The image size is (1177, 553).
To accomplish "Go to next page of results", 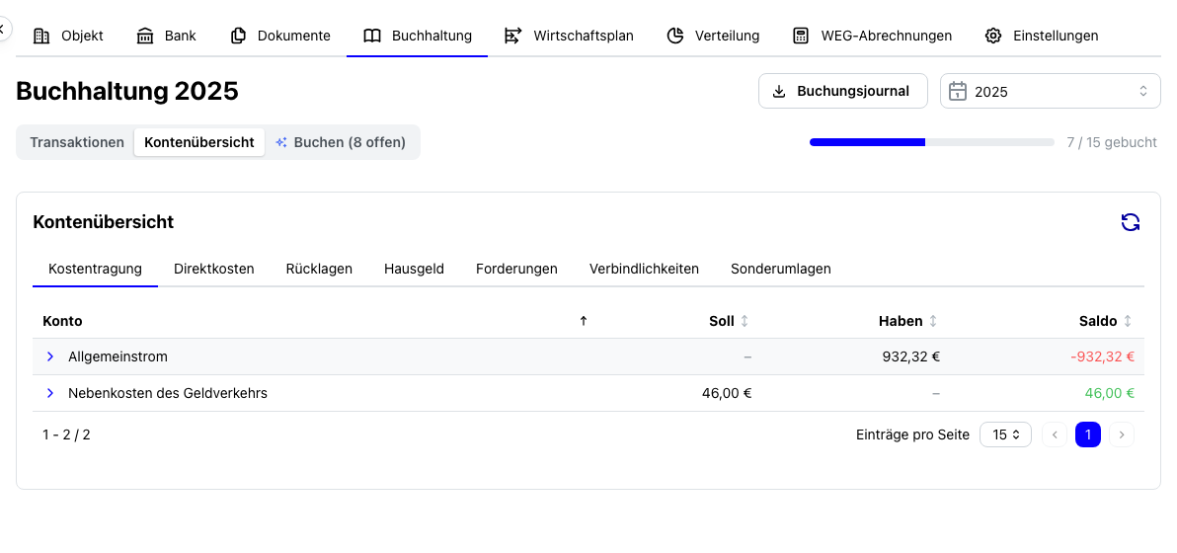I will pos(1122,434).
